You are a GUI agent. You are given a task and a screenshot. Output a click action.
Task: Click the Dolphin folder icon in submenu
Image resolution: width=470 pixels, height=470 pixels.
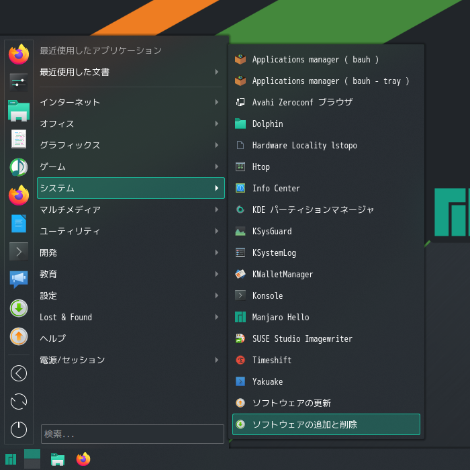point(240,124)
